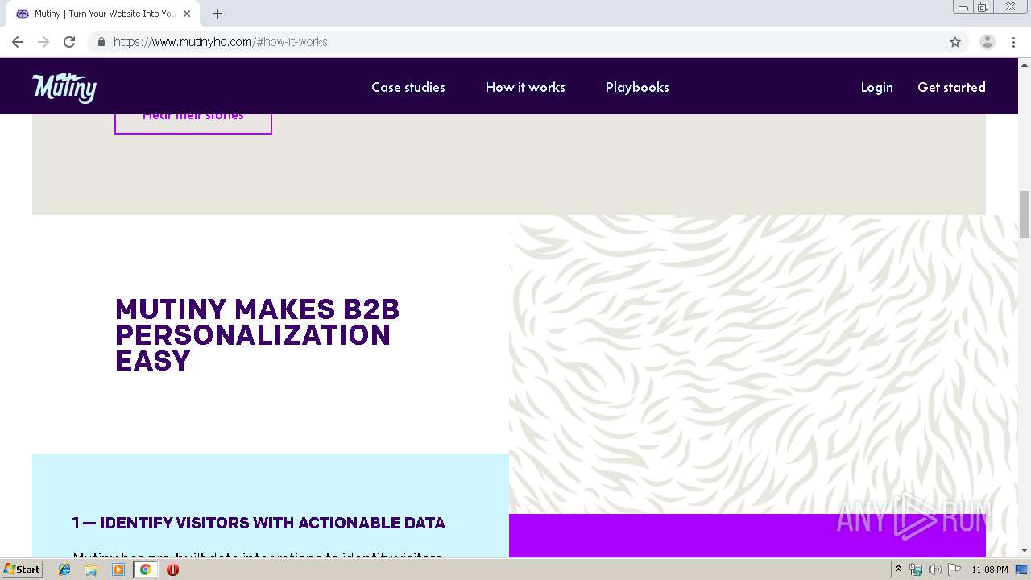Image resolution: width=1031 pixels, height=580 pixels.
Task: Click scrollbar up arrow
Action: (1025, 64)
